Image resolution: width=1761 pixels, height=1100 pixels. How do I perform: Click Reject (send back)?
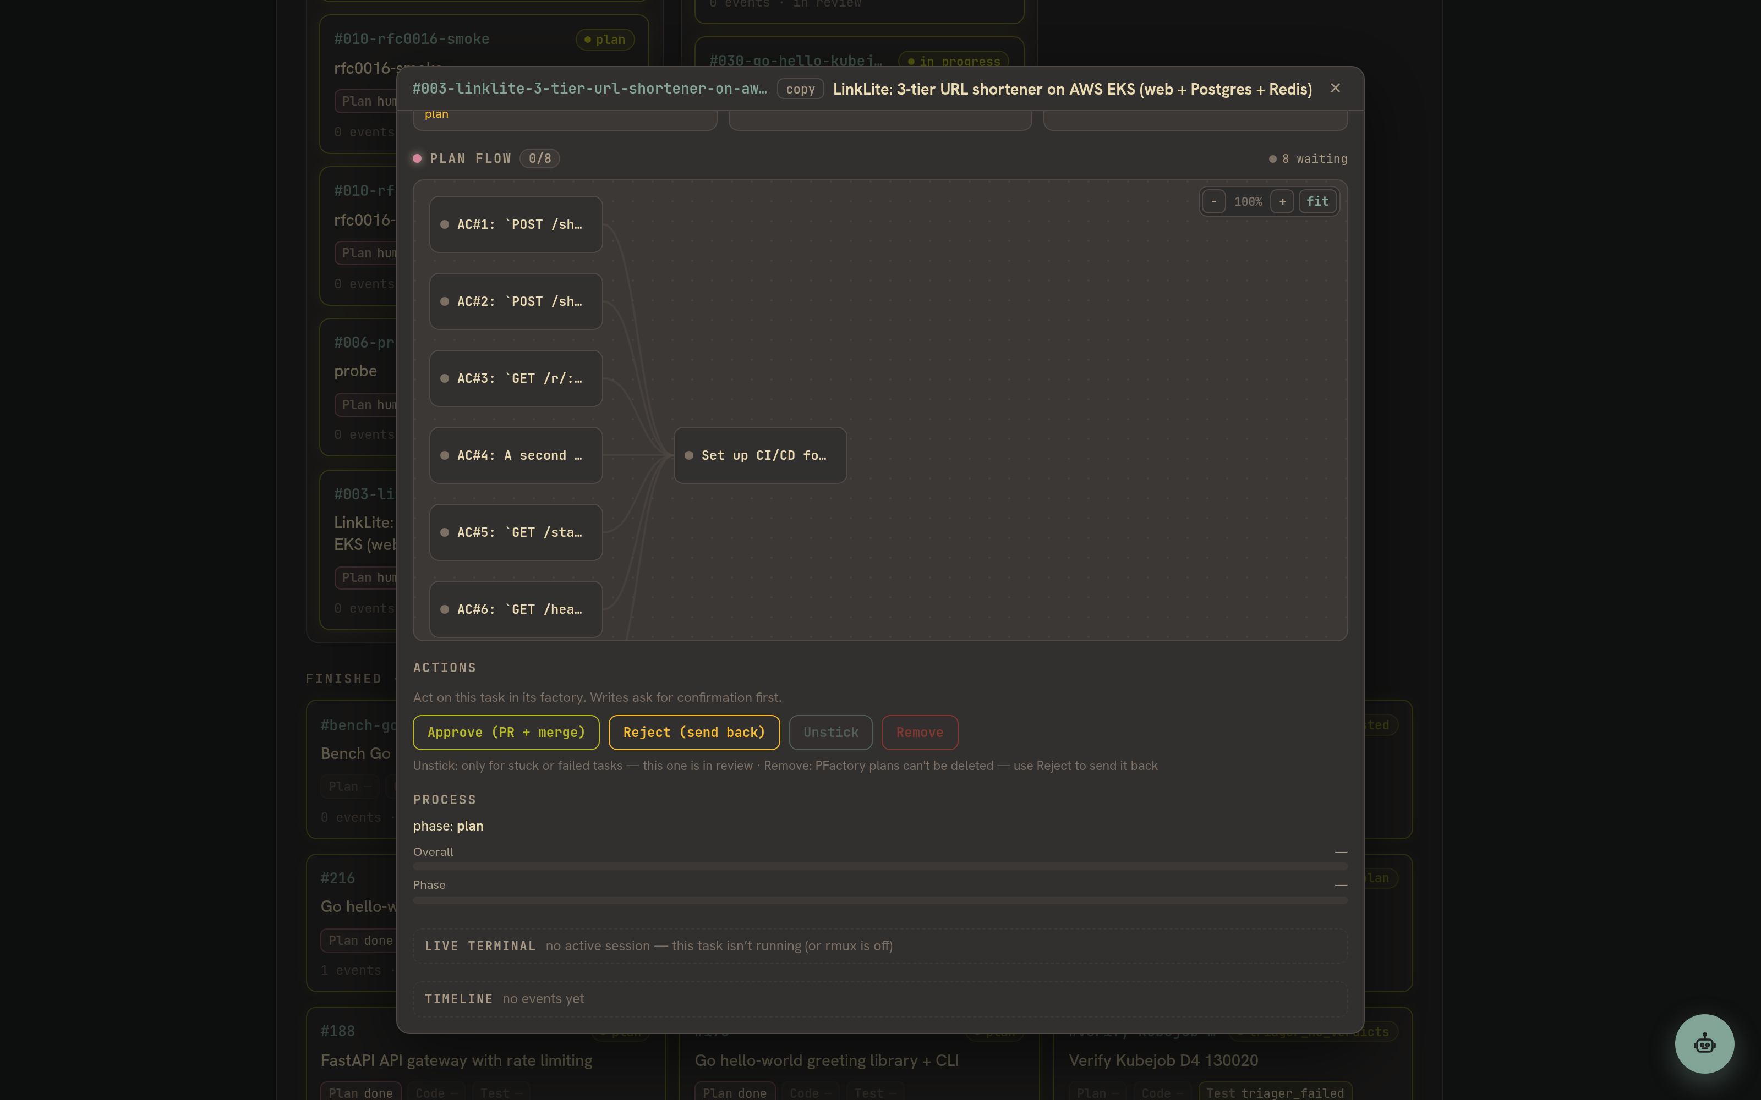(x=694, y=733)
